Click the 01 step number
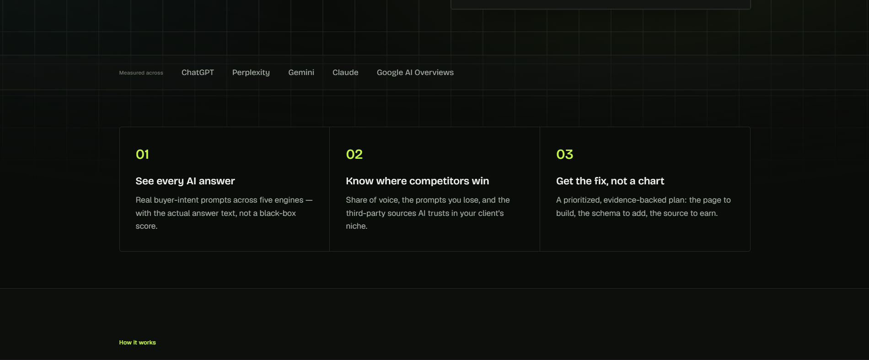869x360 pixels. click(x=142, y=154)
